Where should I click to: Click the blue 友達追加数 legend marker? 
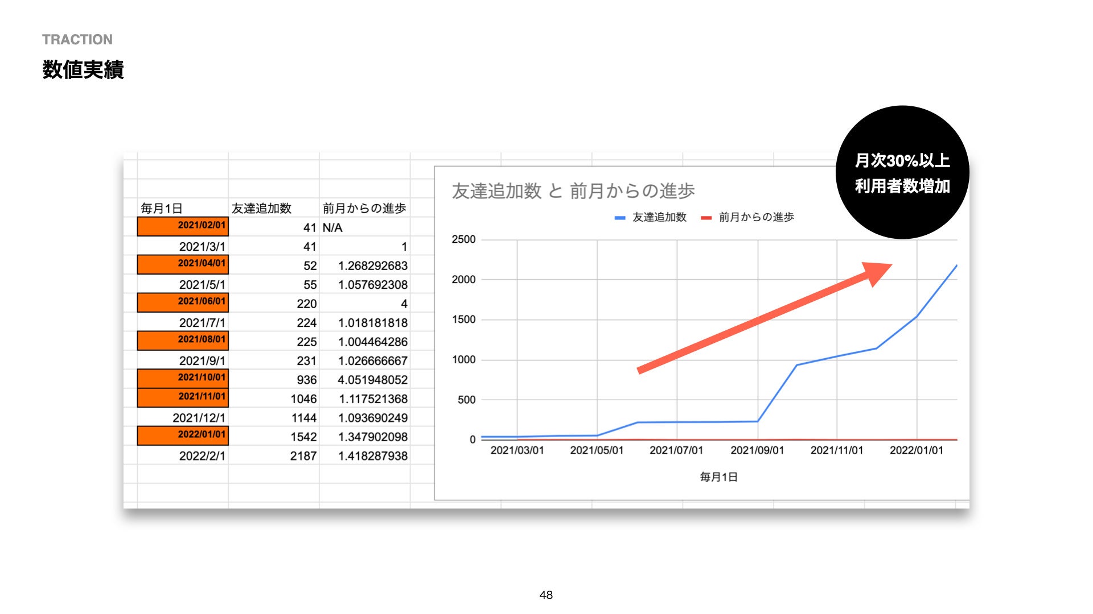[620, 218]
